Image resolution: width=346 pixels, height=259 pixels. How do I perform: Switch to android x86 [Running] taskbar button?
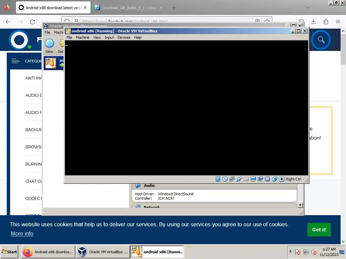pyautogui.click(x=157, y=252)
